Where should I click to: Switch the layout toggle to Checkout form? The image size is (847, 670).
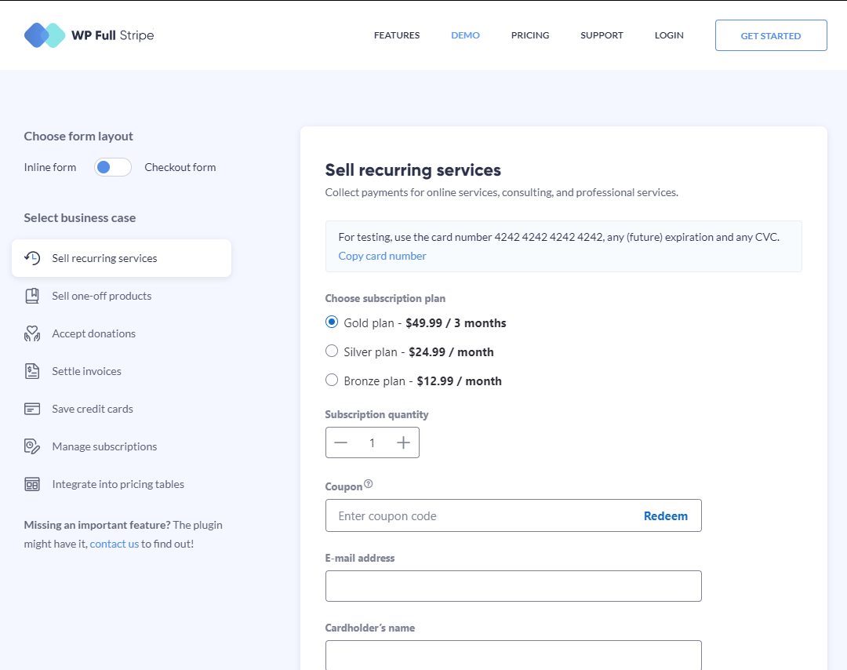(x=112, y=167)
